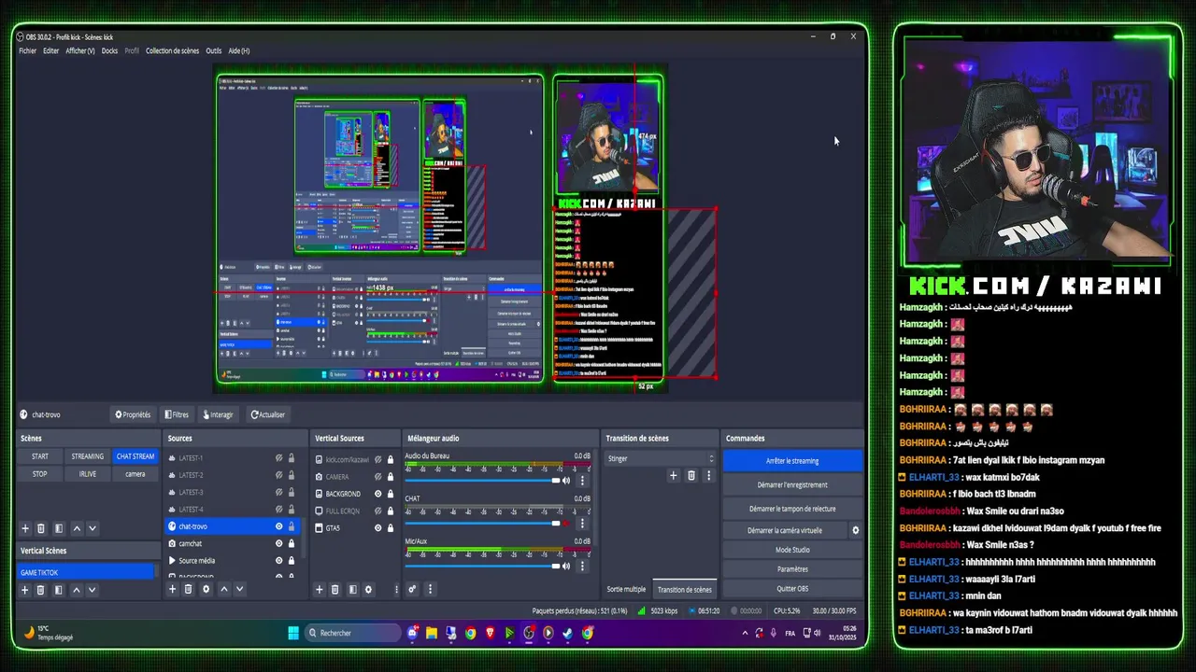
Task: Open source properties gear in Sources toolbar
Action: 206,589
